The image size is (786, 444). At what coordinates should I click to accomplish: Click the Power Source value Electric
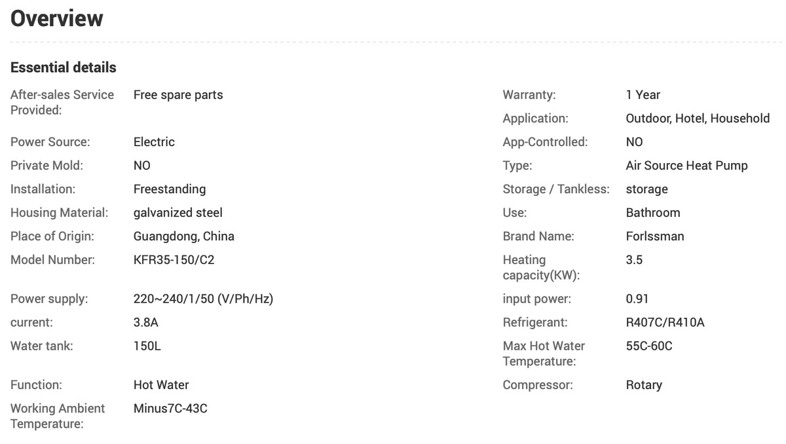(x=154, y=142)
